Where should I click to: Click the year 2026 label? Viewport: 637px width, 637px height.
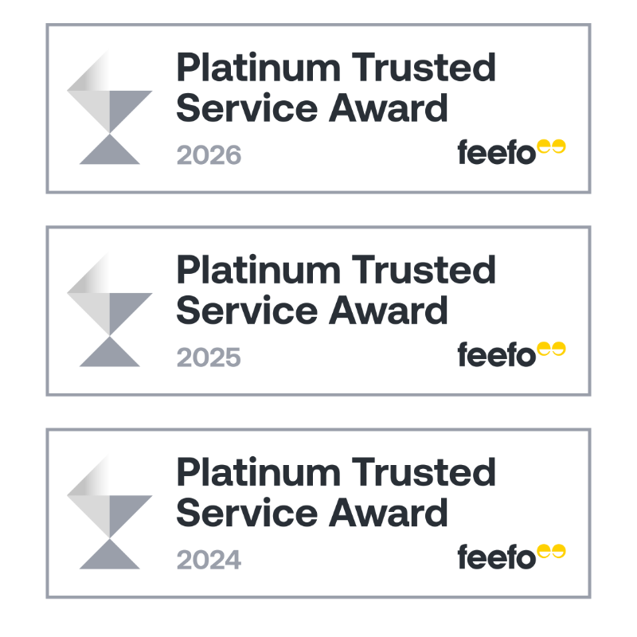point(209,155)
